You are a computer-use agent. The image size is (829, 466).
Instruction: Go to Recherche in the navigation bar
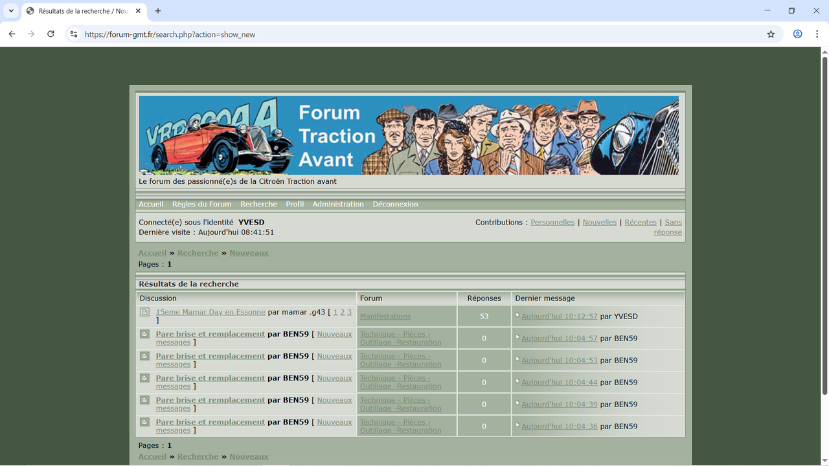point(258,205)
